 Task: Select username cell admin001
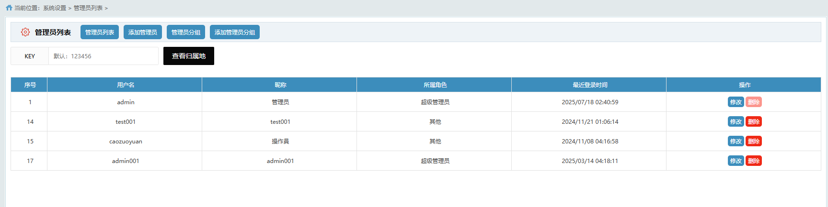[126, 161]
